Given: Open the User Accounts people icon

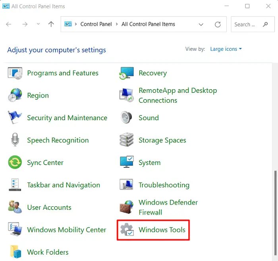Looking at the screenshot, I should (15, 207).
